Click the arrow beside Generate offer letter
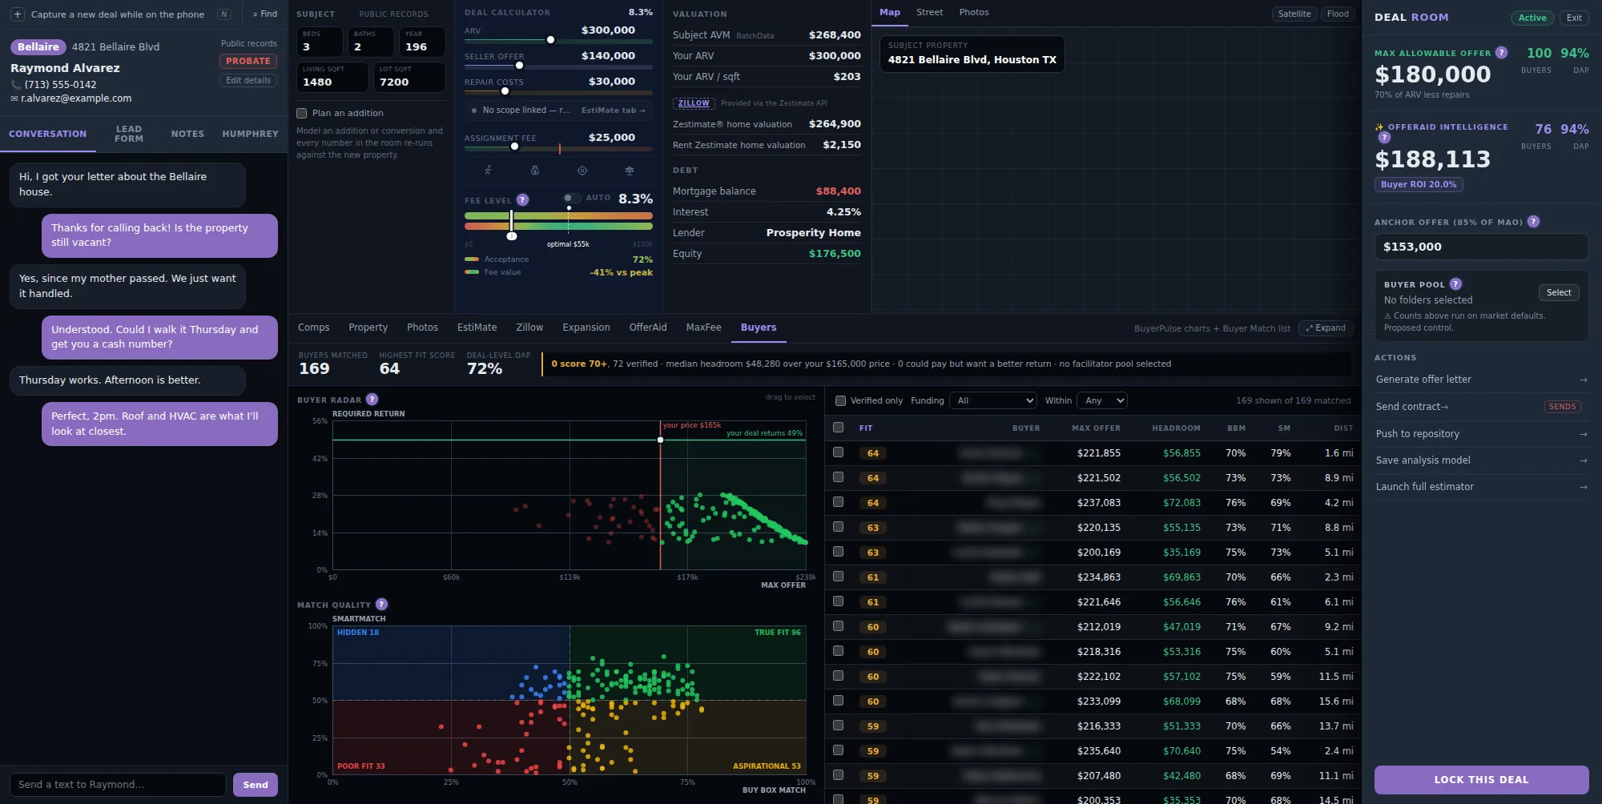1602x804 pixels. 1583,380
